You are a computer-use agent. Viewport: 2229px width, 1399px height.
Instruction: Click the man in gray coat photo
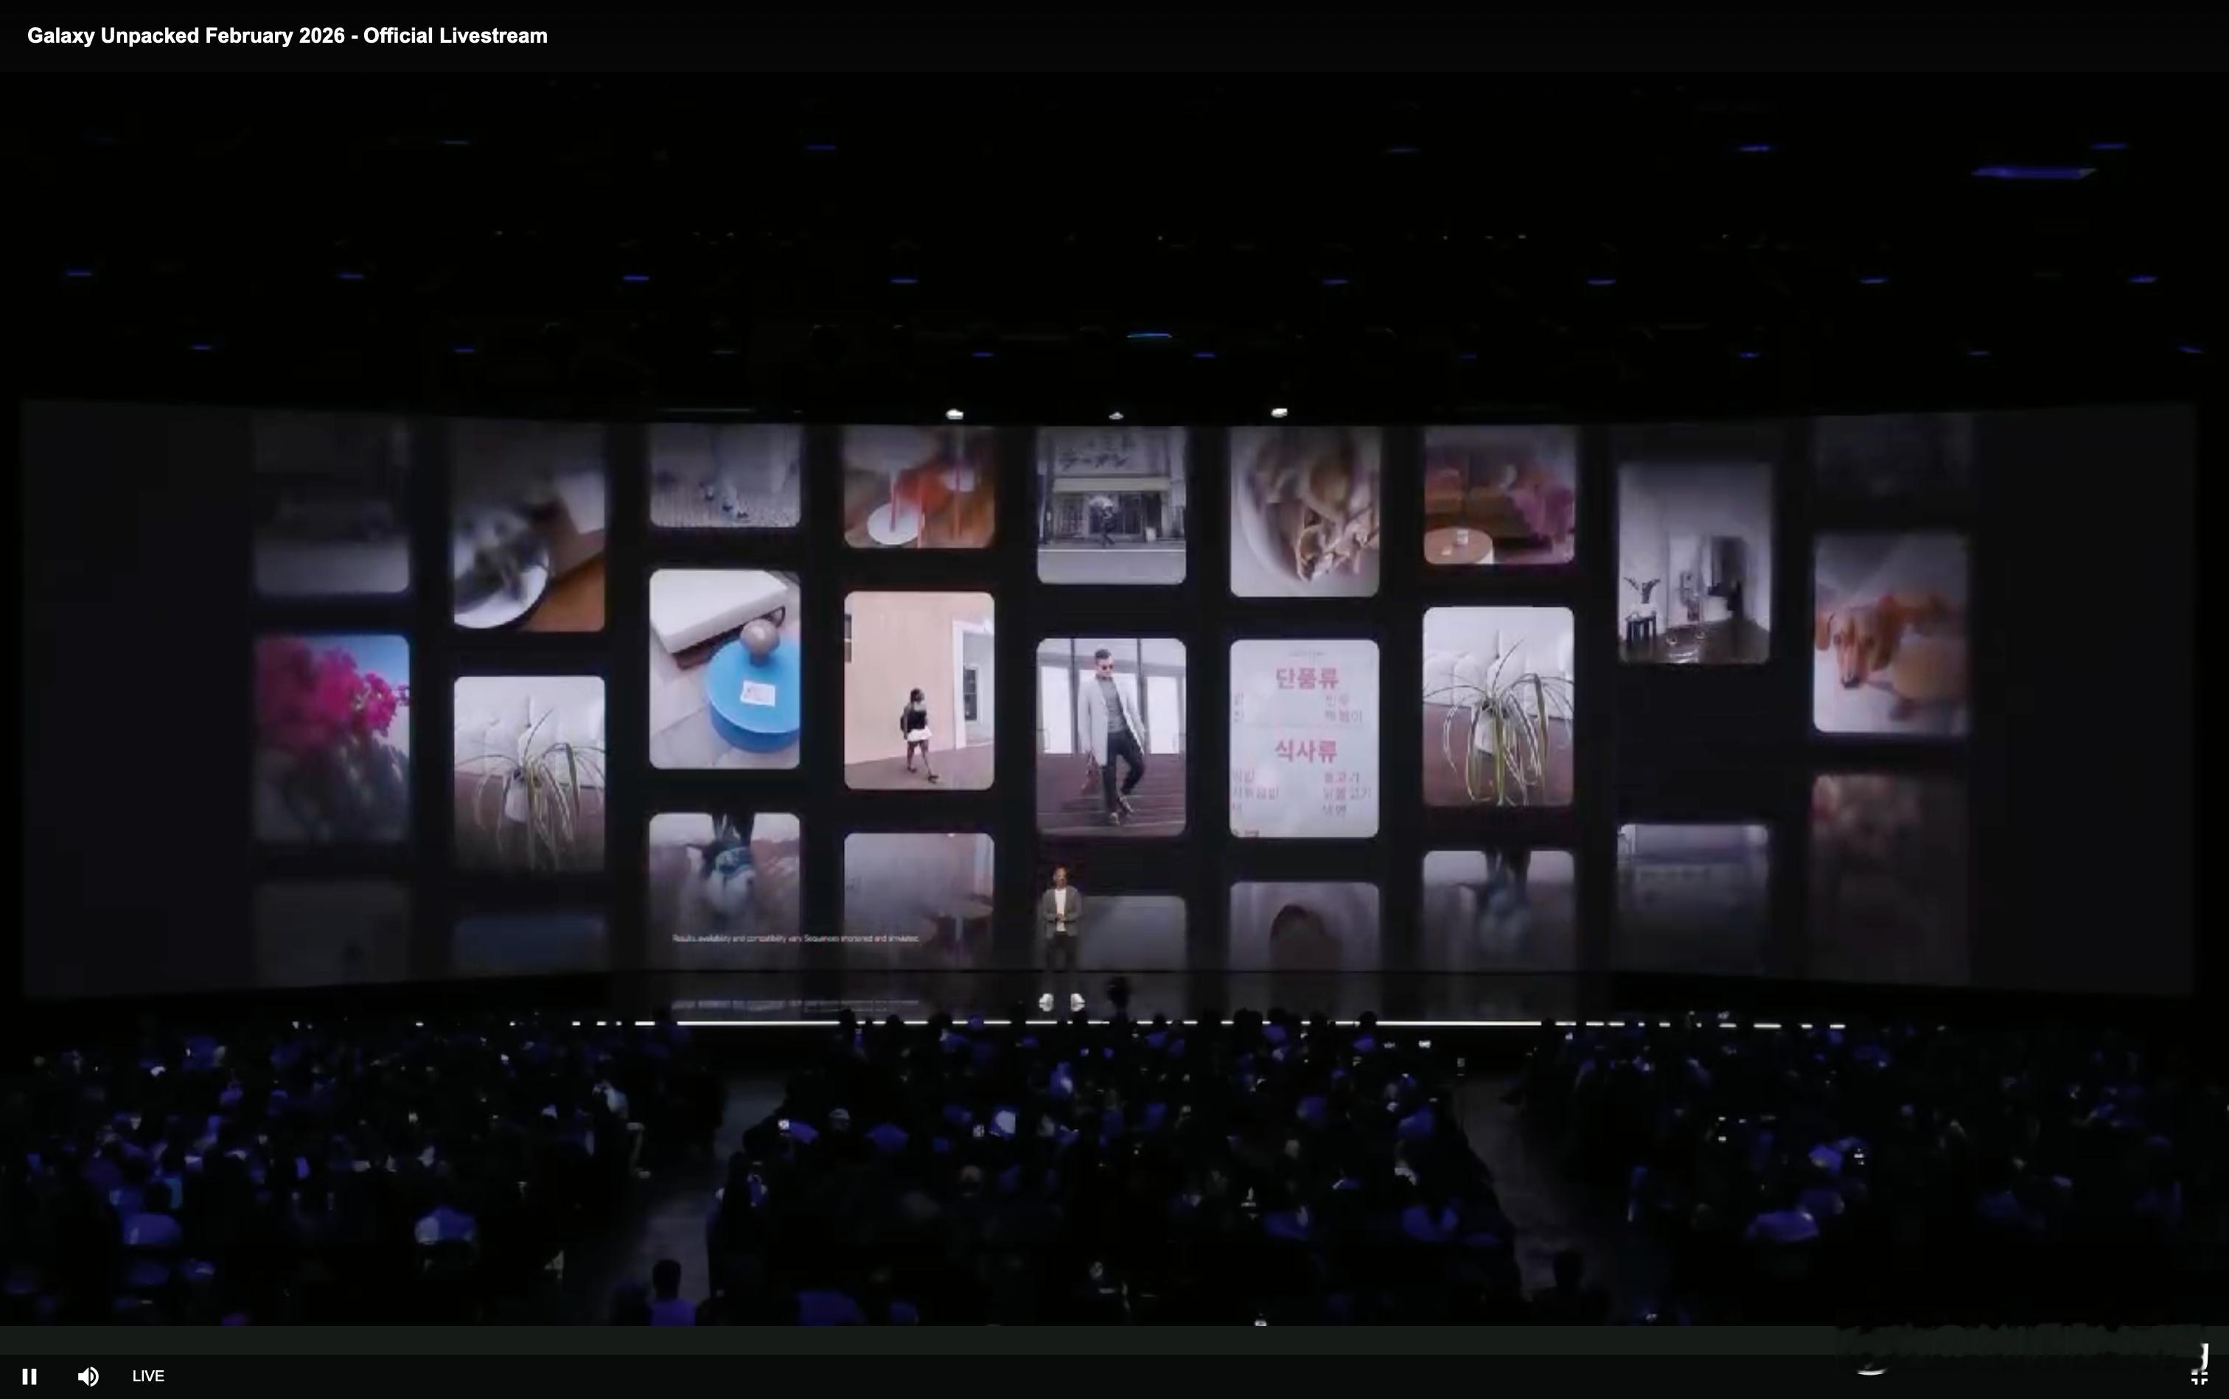(1110, 736)
